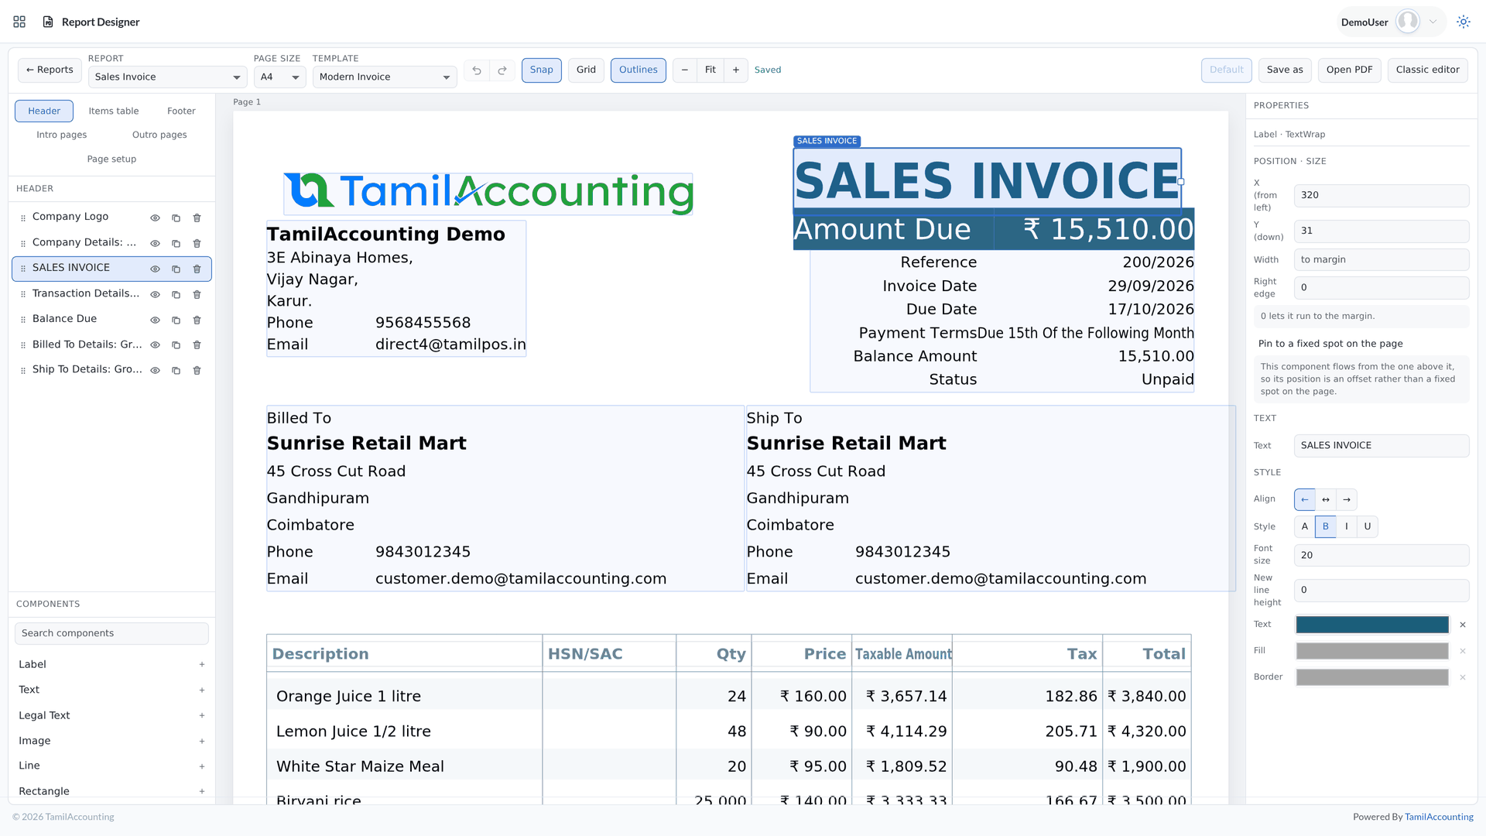Delete the Balance Due component
Screen dimensions: 1486x836
click(197, 320)
